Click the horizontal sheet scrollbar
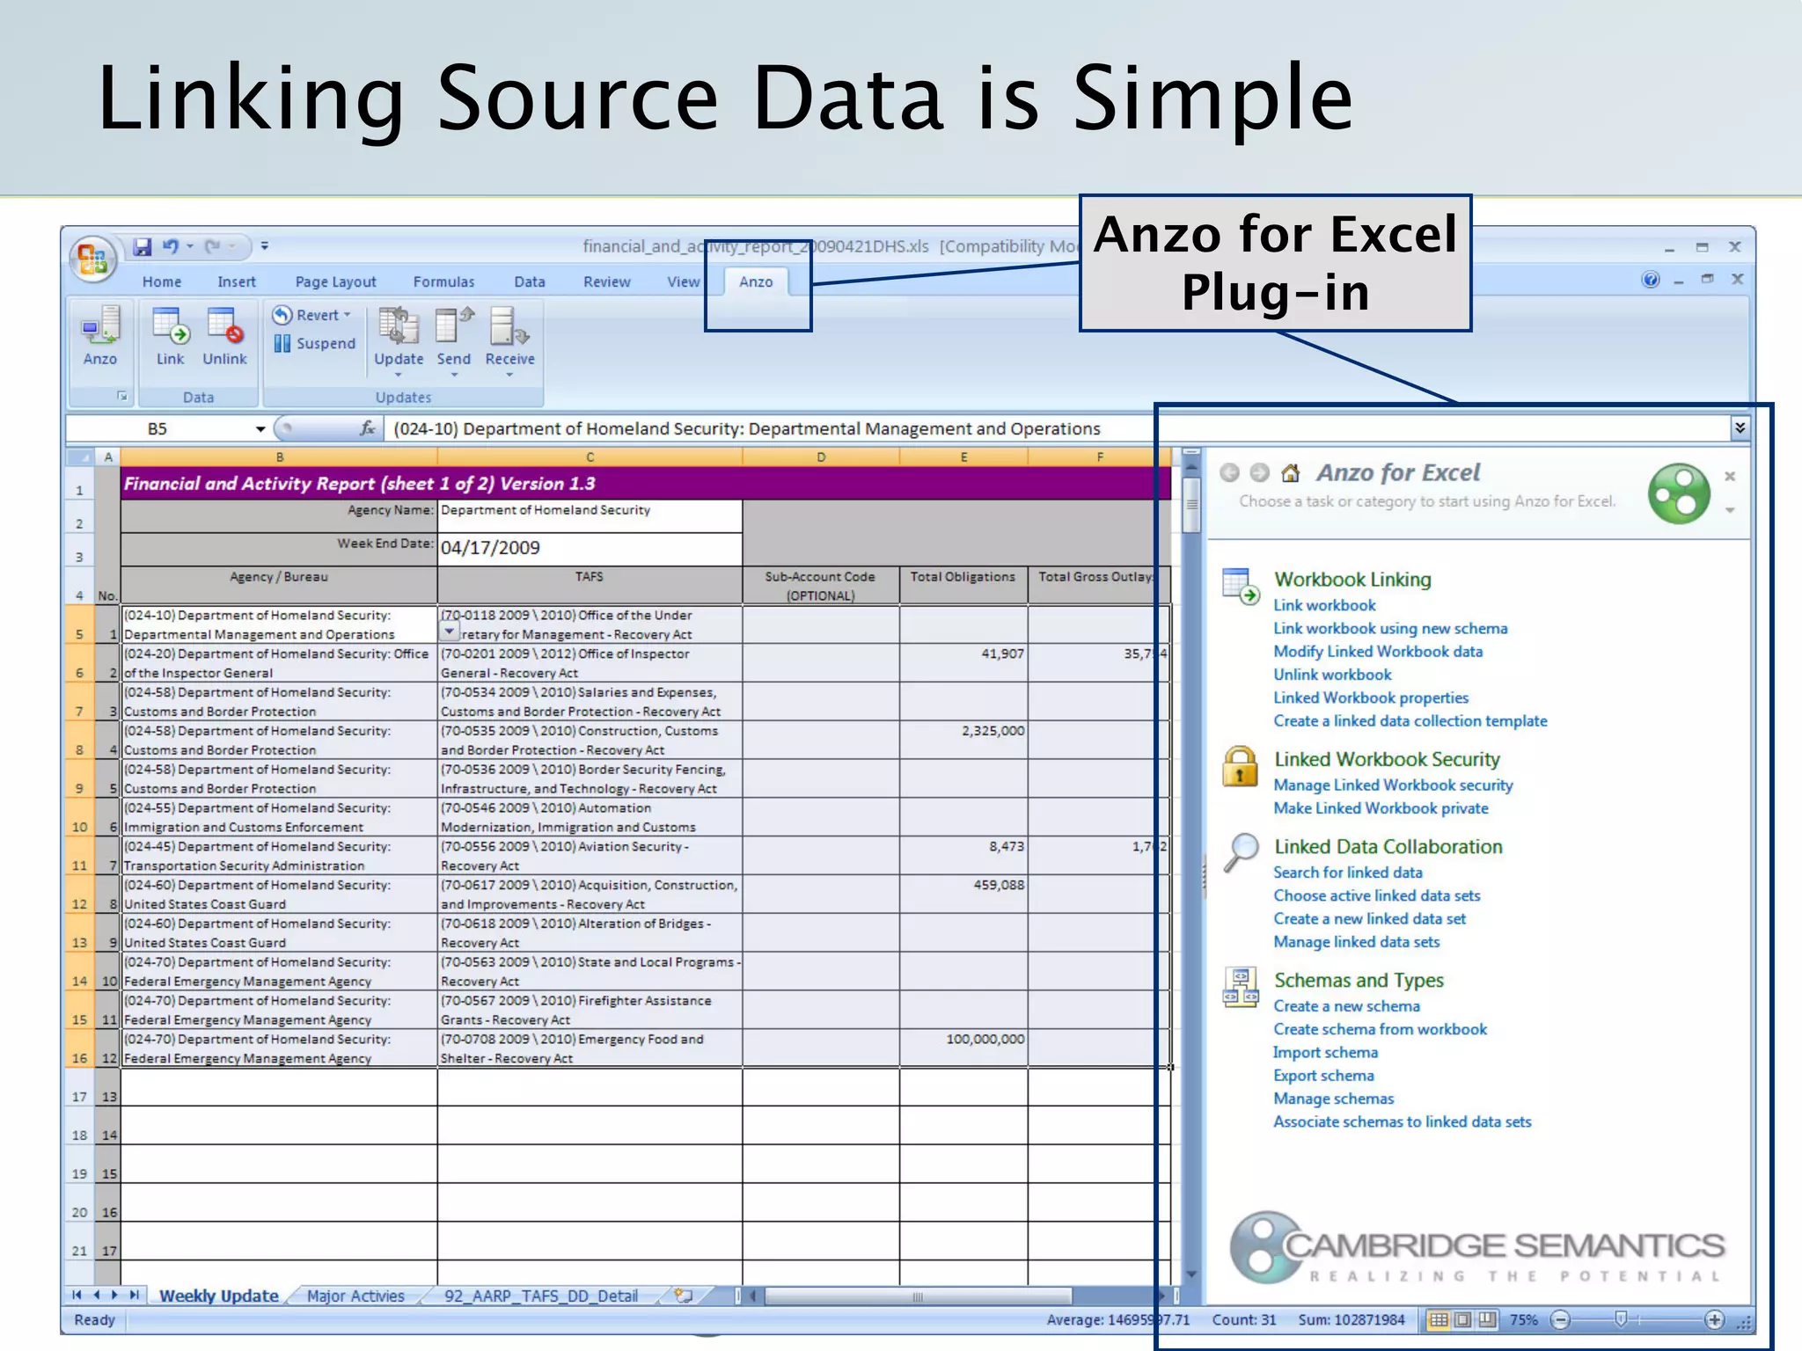The image size is (1802, 1351). pyautogui.click(x=918, y=1296)
